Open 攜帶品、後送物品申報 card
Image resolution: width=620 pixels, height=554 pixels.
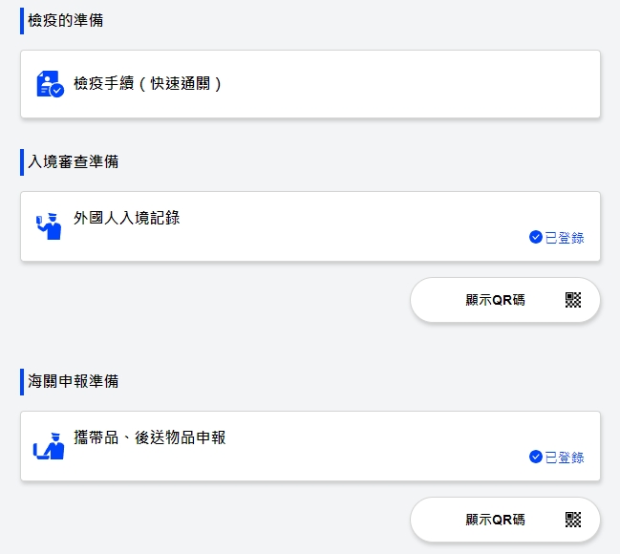310,446
